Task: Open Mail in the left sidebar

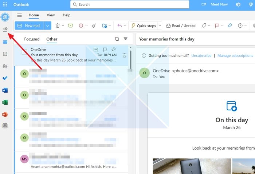Action: pyautogui.click(x=5, y=42)
